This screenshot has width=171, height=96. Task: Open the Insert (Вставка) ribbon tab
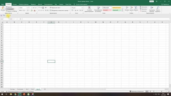click(15, 4)
